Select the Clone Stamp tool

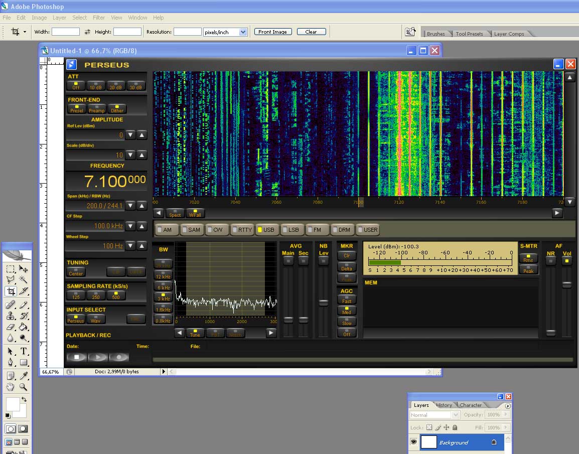11,316
